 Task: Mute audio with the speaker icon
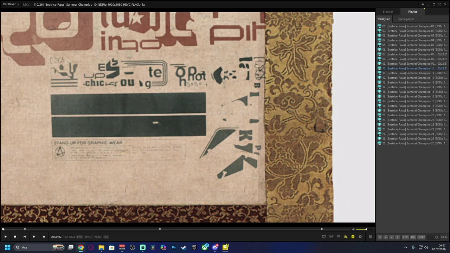coord(353,229)
